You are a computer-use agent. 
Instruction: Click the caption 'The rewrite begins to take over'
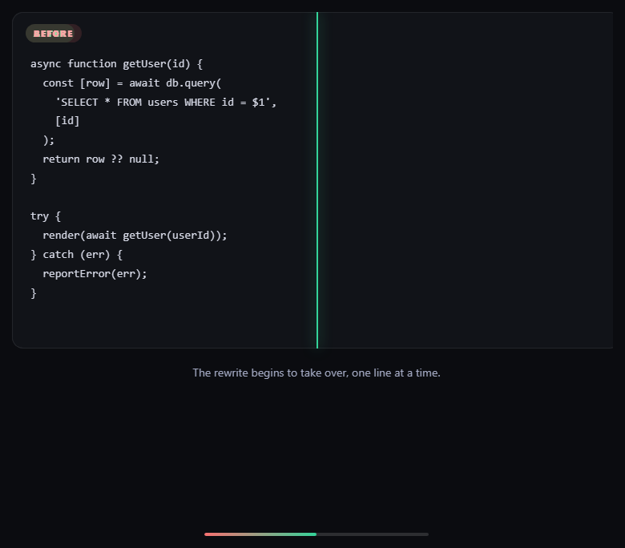[x=270, y=373]
